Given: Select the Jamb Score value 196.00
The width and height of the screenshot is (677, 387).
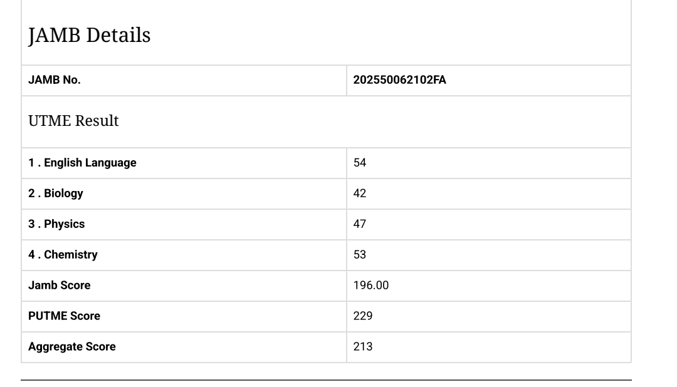Looking at the screenshot, I should (371, 286).
